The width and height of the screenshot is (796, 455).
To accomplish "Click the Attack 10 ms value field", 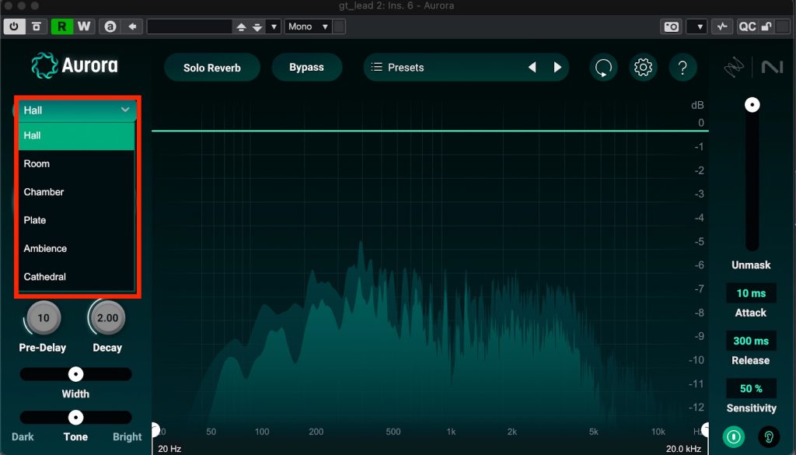I will (x=751, y=293).
